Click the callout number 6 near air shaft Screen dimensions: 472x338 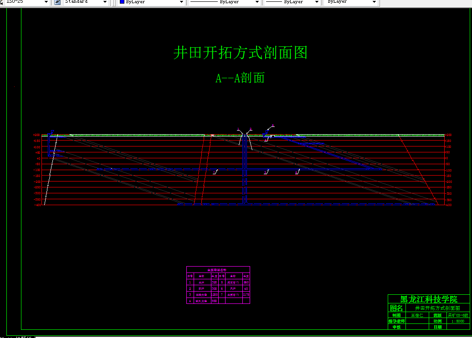273,125
